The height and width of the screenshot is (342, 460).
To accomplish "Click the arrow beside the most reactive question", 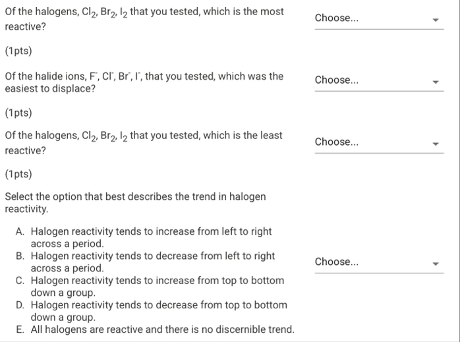I will tap(436, 20).
